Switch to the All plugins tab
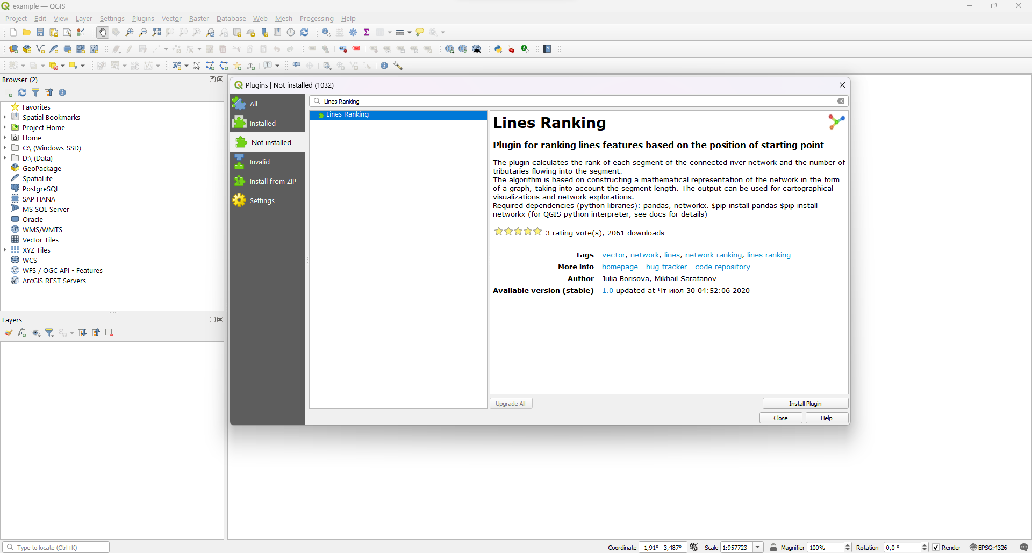 (x=268, y=104)
